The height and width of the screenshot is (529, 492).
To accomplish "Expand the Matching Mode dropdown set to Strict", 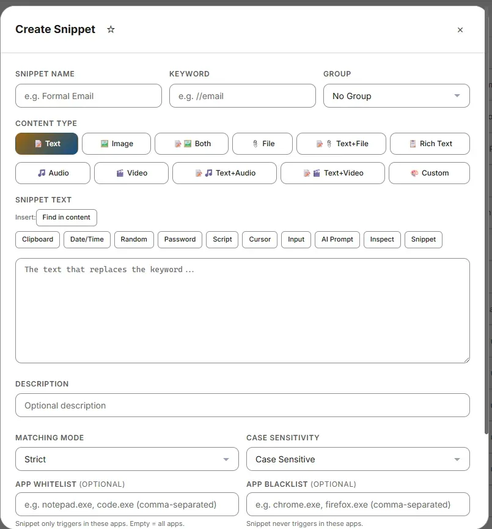I will pyautogui.click(x=127, y=459).
